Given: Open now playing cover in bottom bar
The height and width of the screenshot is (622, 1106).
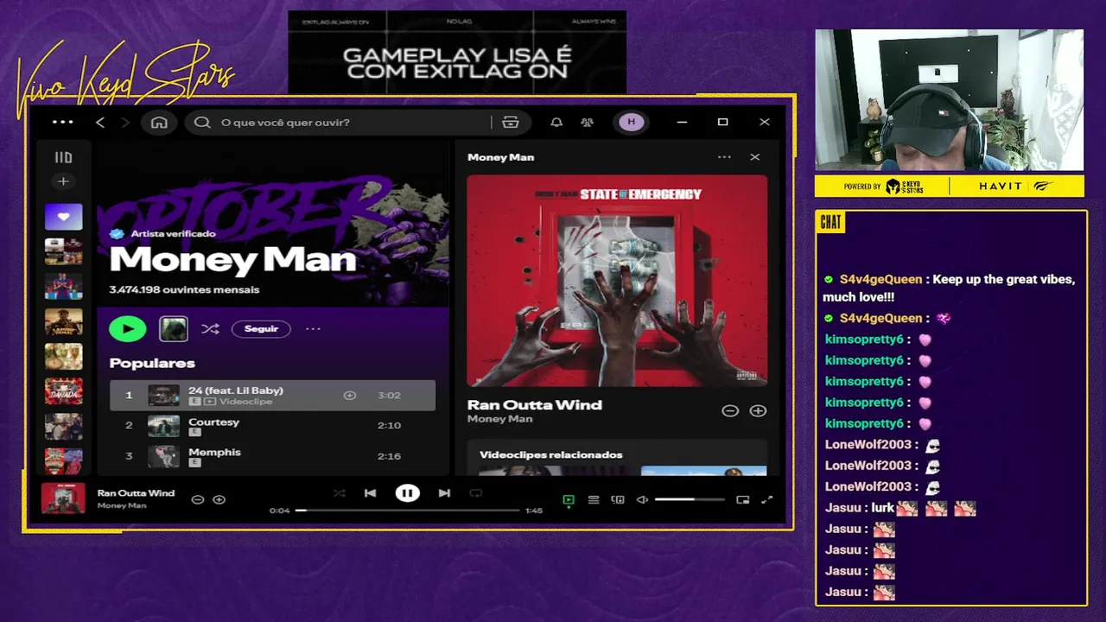Looking at the screenshot, I should [x=64, y=498].
